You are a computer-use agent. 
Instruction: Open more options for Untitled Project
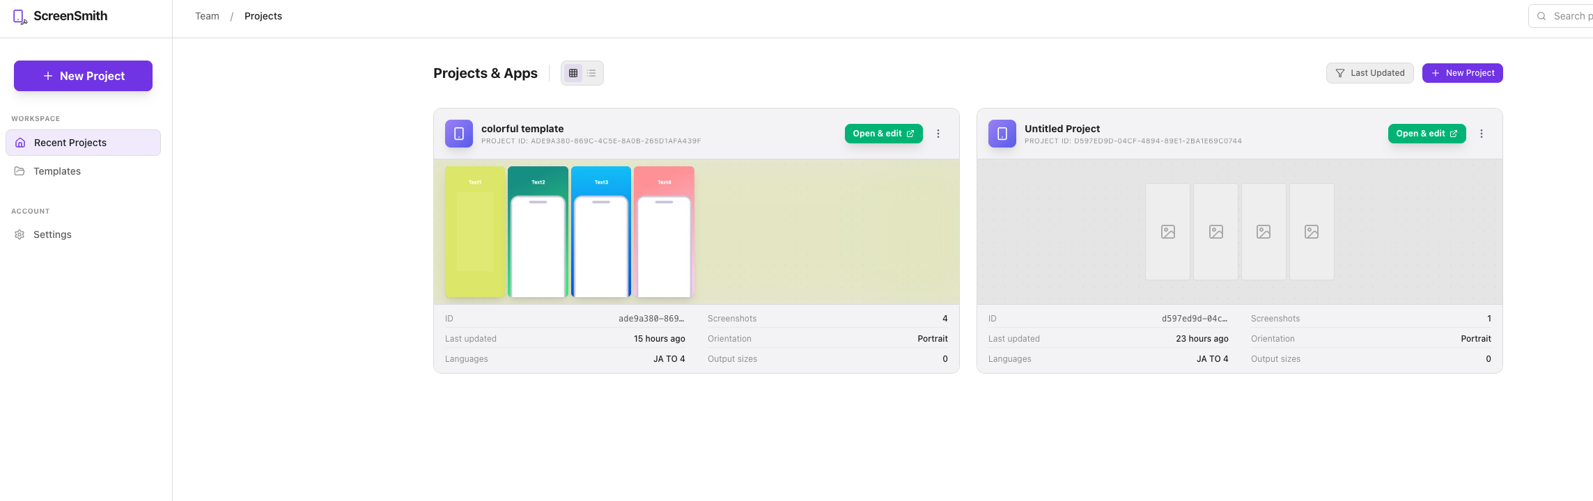(1482, 134)
